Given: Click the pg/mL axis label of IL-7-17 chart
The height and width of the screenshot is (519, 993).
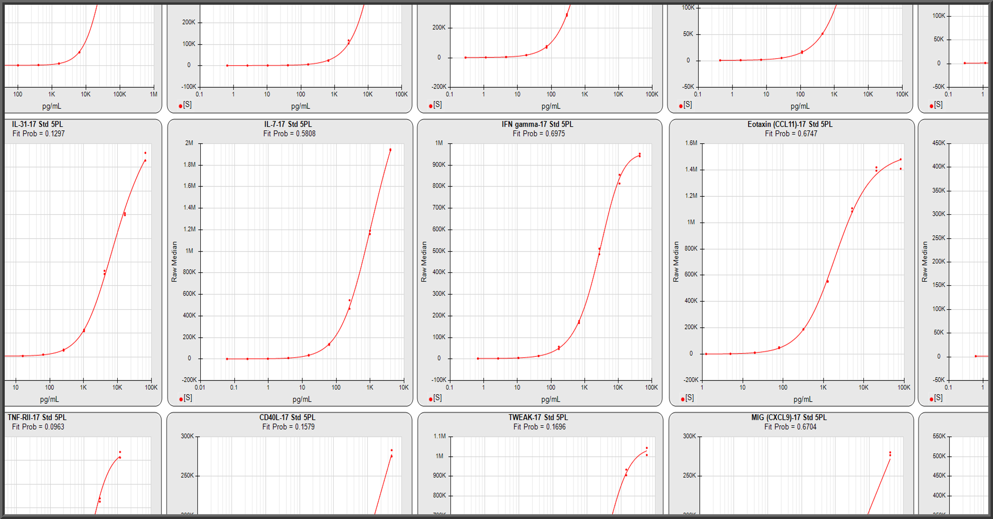Looking at the screenshot, I should click(x=302, y=399).
